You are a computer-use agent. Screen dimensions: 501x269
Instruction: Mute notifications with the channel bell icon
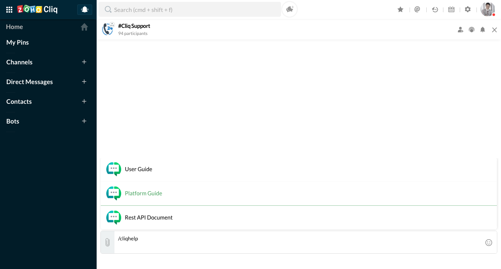(482, 30)
